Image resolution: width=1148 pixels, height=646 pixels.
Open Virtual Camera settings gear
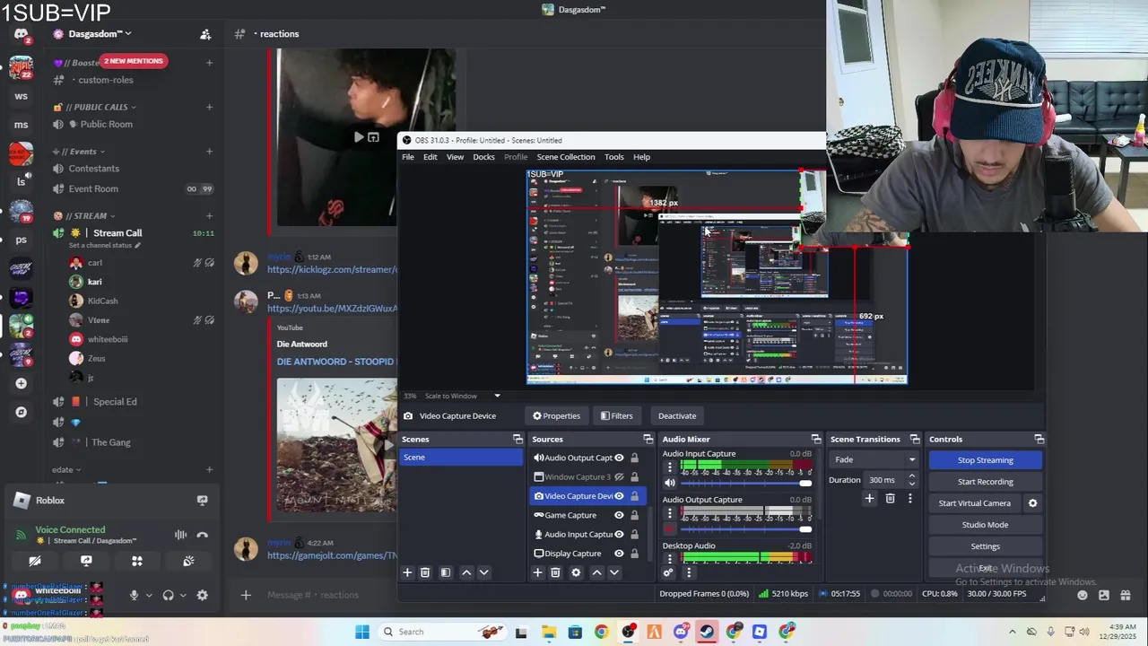click(x=1032, y=503)
